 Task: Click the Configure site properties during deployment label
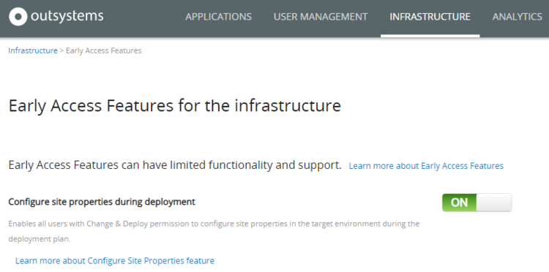(x=102, y=202)
